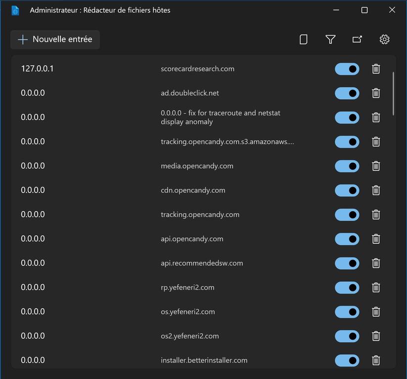Delete the api.recommendedsw.com entry
Image resolution: width=407 pixels, height=379 pixels.
click(376, 263)
